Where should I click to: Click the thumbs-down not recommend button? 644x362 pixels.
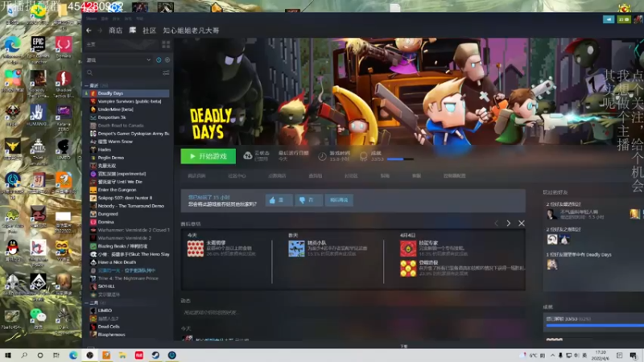click(308, 200)
